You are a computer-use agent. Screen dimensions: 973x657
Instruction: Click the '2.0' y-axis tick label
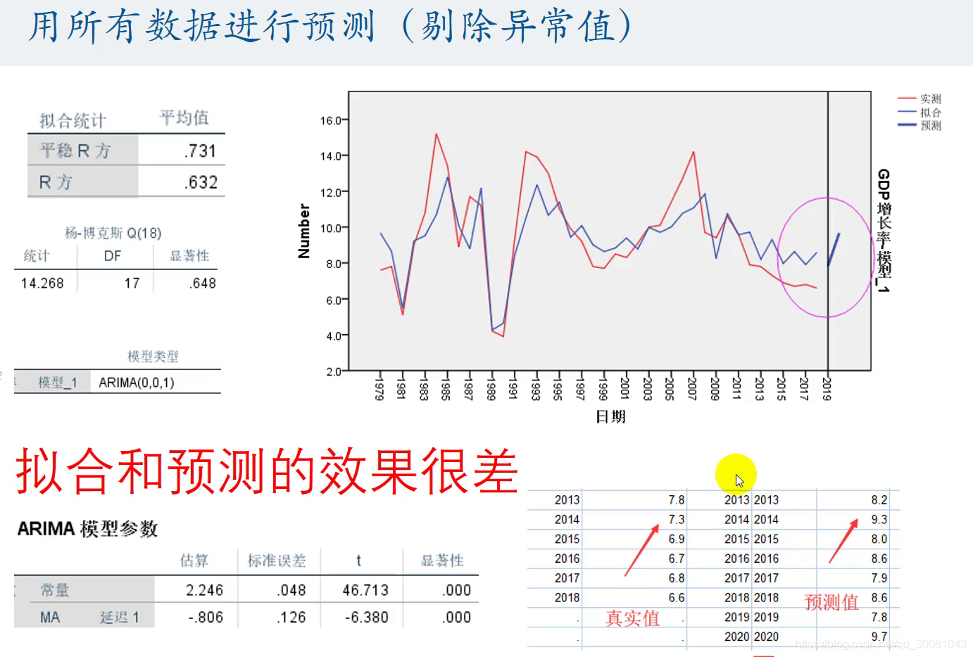tap(333, 371)
